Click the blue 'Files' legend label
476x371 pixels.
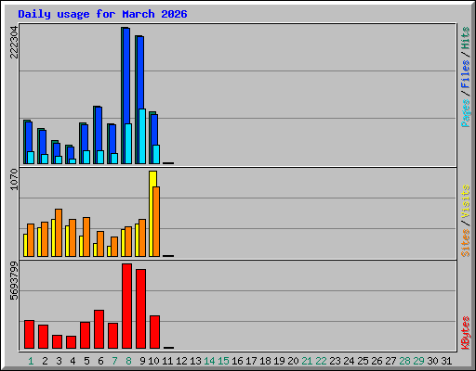(x=466, y=74)
